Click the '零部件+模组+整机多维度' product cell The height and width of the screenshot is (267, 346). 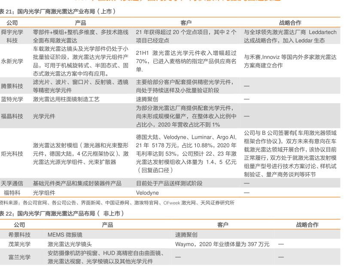[x=81, y=36]
